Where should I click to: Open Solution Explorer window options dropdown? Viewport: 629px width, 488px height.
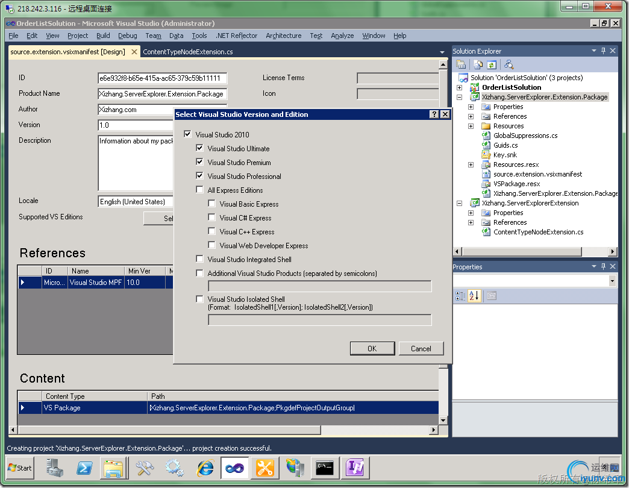point(593,51)
